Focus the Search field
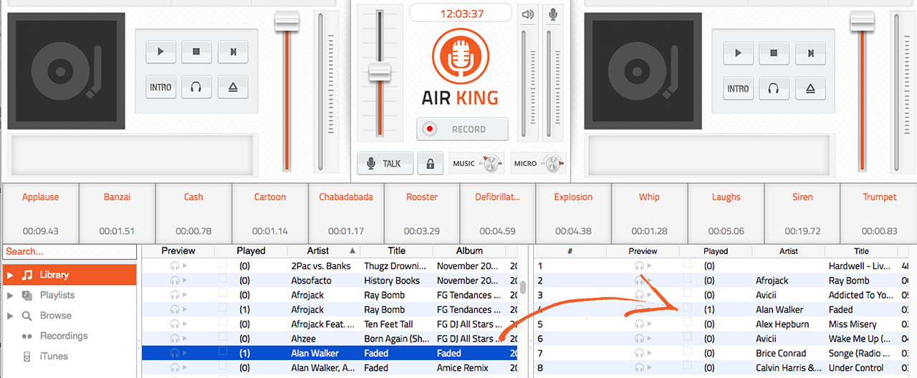Screen dimensions: 917x378 click(x=69, y=252)
